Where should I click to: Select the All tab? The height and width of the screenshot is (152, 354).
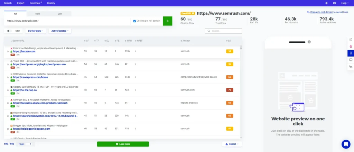pos(15,14)
